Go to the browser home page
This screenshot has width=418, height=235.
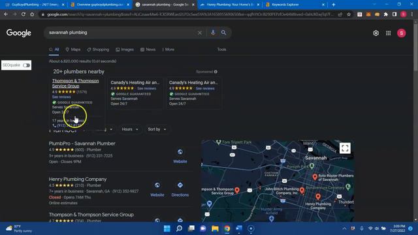pos(32,14)
